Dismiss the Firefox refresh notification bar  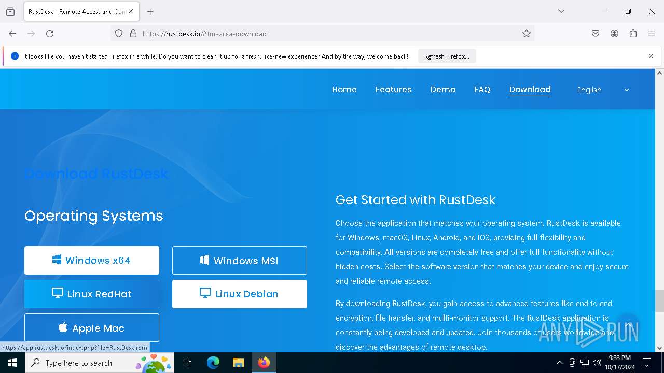pyautogui.click(x=651, y=56)
